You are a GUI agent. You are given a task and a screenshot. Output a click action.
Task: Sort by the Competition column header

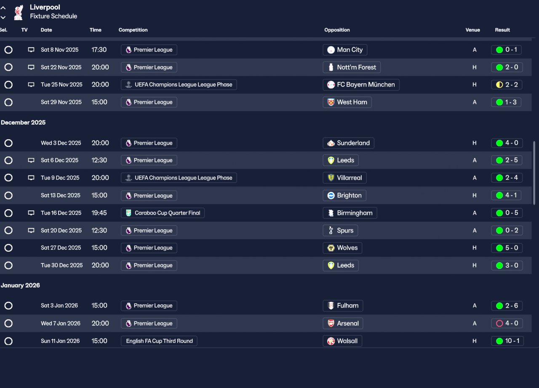(133, 30)
